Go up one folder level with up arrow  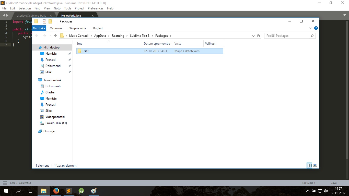(x=56, y=36)
